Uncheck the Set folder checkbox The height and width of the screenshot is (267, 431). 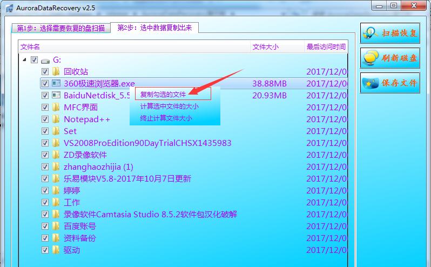coord(45,131)
